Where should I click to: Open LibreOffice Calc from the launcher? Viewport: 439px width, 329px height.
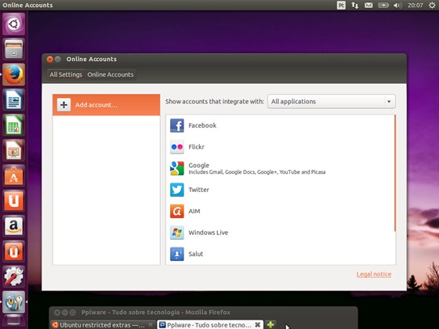click(x=13, y=125)
